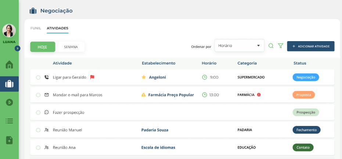The image size is (342, 159).
Task: Open the home page from sidebar
Action: pos(9,65)
